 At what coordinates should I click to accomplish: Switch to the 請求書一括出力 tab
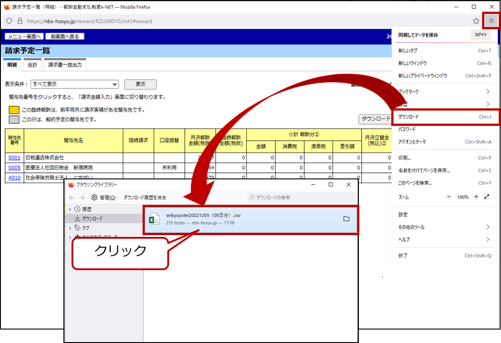[x=65, y=65]
